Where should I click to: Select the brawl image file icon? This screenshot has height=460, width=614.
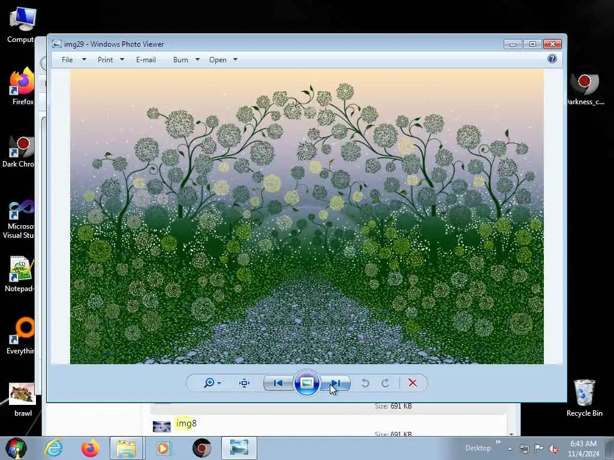(x=23, y=399)
